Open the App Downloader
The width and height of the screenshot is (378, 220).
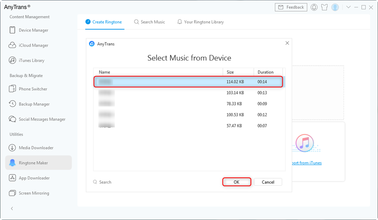34,178
